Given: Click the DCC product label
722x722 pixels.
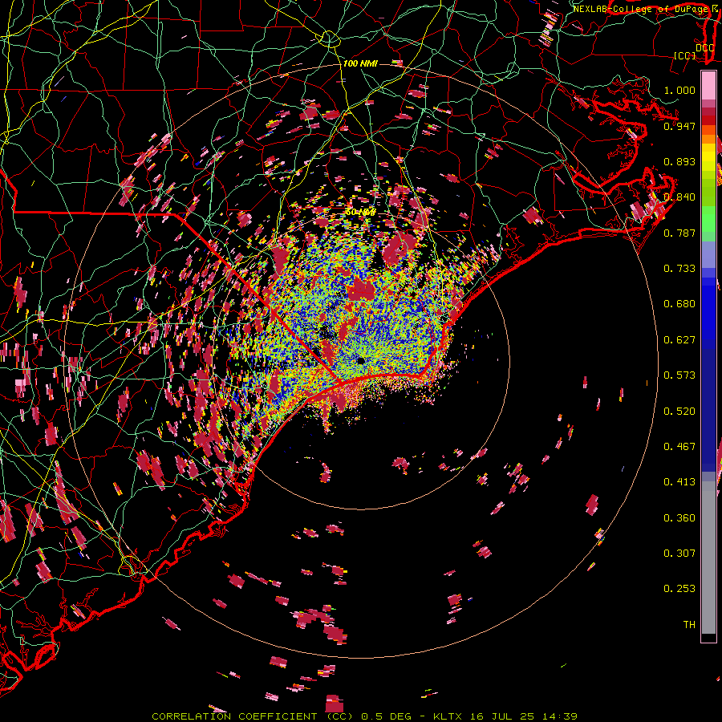Looking at the screenshot, I should (x=704, y=48).
